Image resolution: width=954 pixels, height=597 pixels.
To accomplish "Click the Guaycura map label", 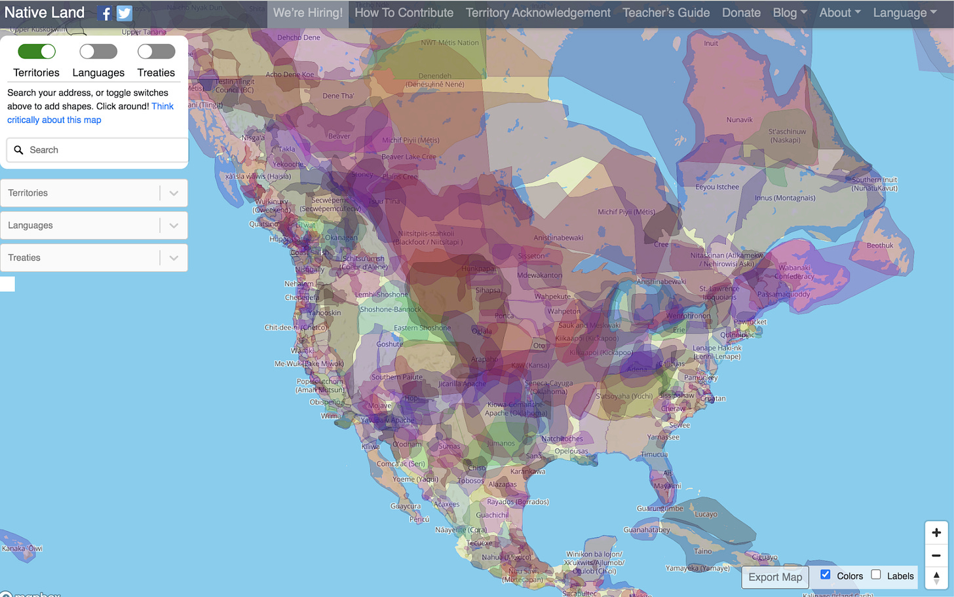I will (x=406, y=506).
